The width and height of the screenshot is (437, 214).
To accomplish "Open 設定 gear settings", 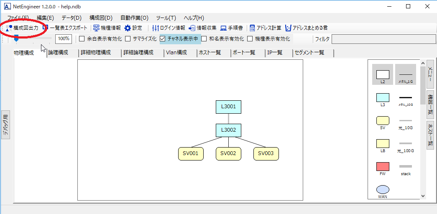I will pyautogui.click(x=133, y=28).
